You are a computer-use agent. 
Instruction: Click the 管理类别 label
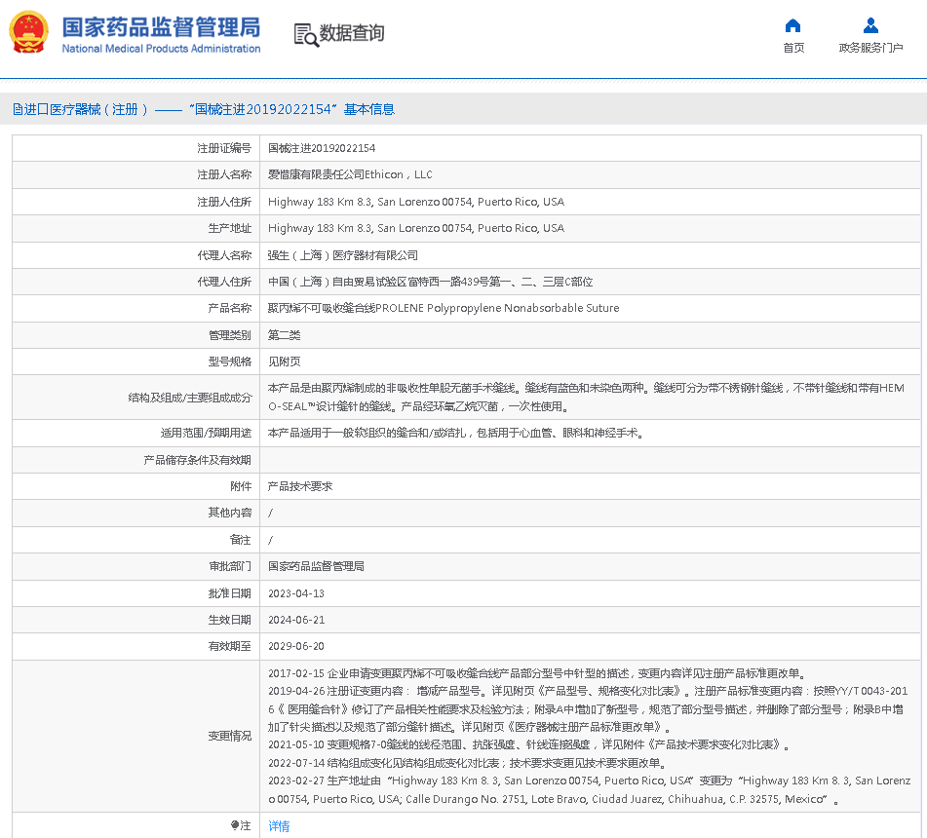pyautogui.click(x=229, y=335)
